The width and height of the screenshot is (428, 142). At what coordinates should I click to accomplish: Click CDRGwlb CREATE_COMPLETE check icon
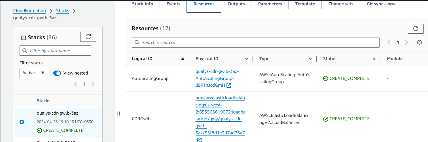pyautogui.click(x=326, y=119)
